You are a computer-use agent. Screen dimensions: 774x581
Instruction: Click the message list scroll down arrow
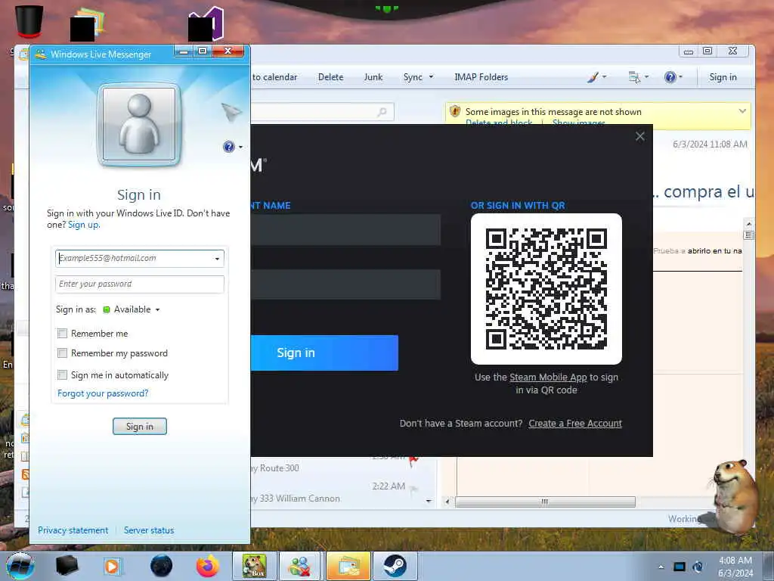pos(429,501)
